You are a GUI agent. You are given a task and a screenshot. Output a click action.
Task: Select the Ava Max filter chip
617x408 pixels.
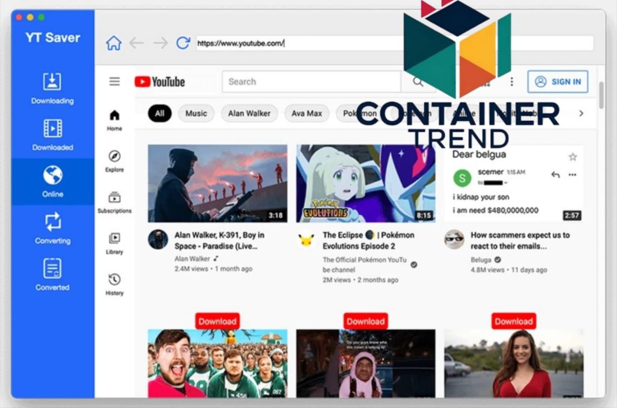pos(307,114)
